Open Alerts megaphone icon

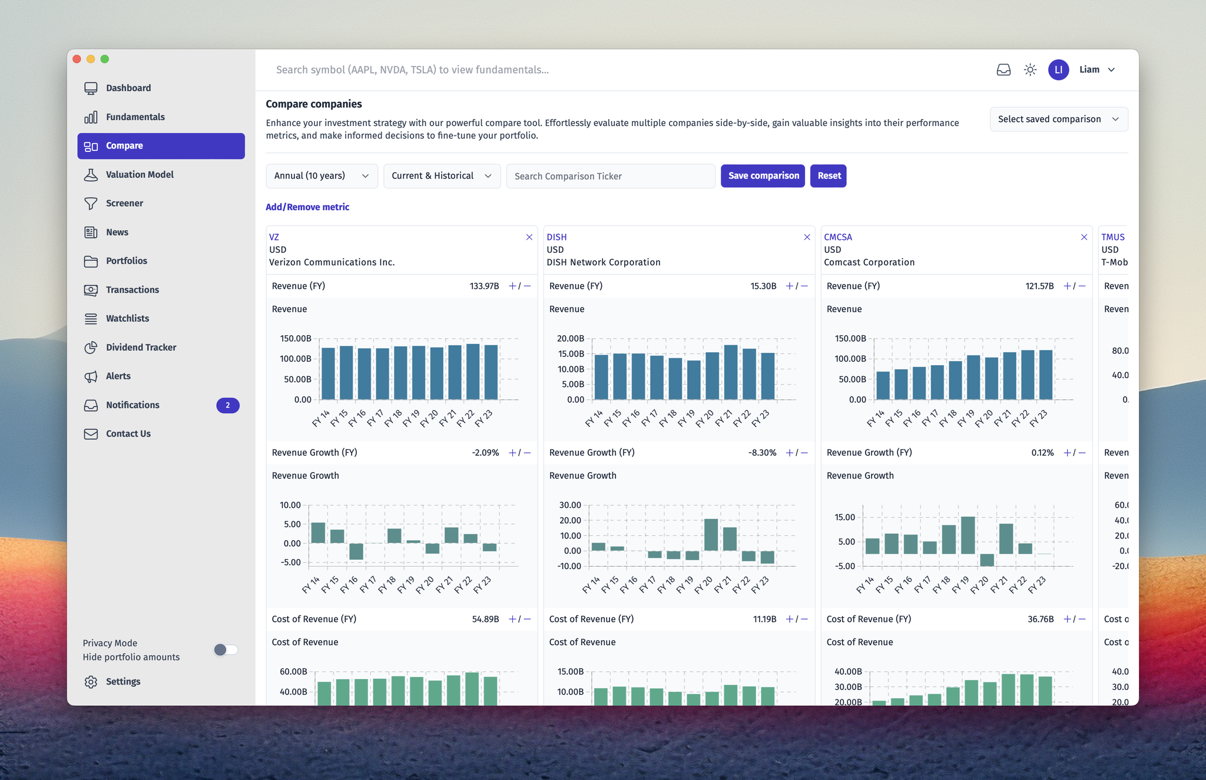91,376
